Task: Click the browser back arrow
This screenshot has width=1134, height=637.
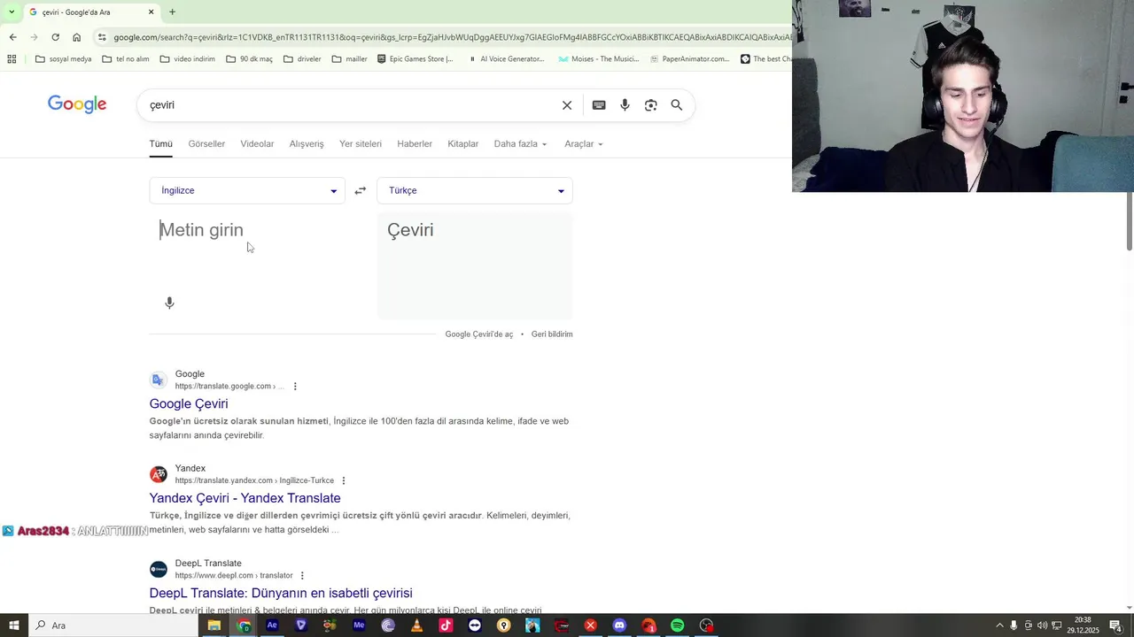Action: (x=12, y=37)
